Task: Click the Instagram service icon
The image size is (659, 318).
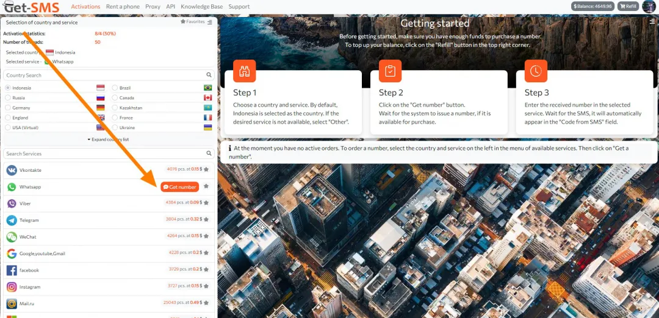Action: (12, 287)
